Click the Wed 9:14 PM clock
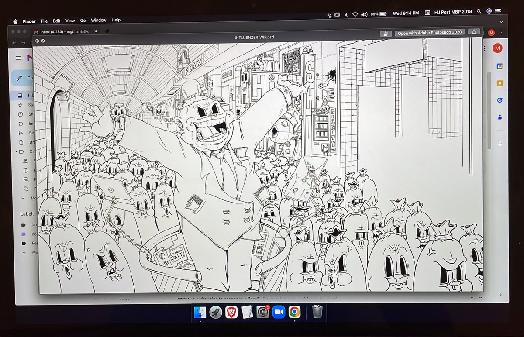This screenshot has width=524, height=337. click(406, 14)
